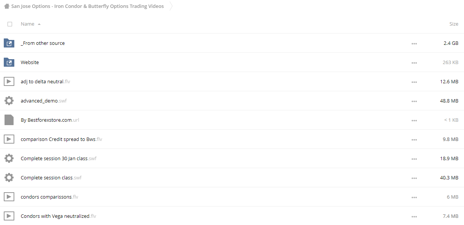The width and height of the screenshot is (464, 225).
Task: Click gear icon for Complete session class.swf
Action: coord(9,178)
